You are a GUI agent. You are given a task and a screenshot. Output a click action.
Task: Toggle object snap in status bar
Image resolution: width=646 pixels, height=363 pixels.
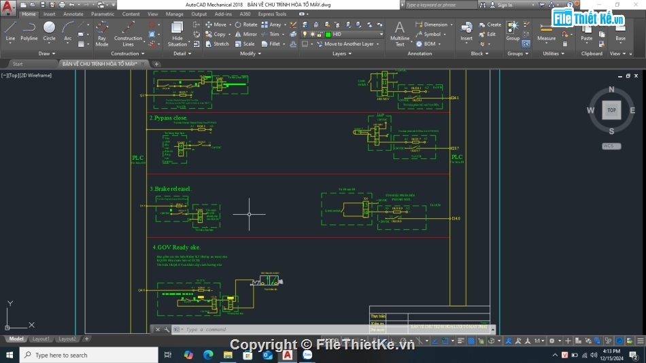(445, 341)
